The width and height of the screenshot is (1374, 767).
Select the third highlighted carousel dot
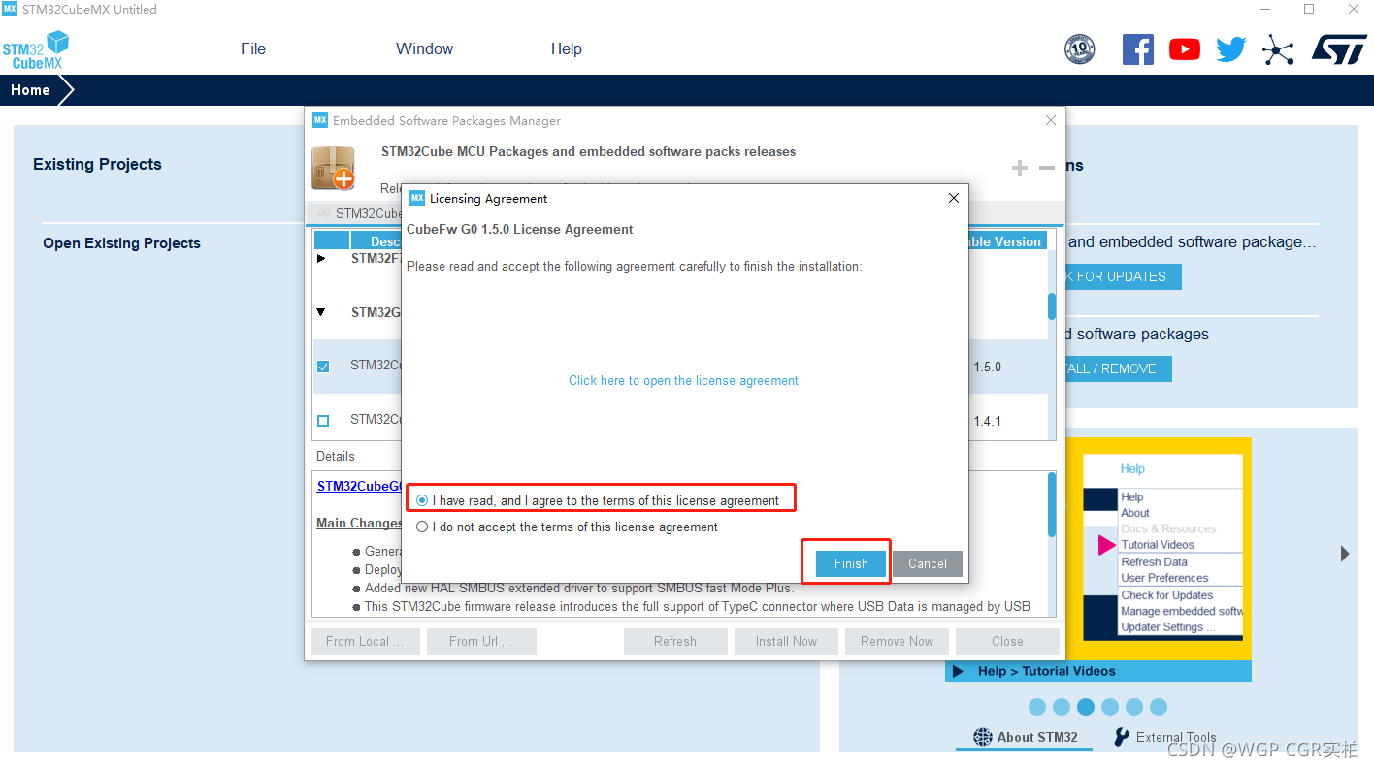coord(1086,707)
